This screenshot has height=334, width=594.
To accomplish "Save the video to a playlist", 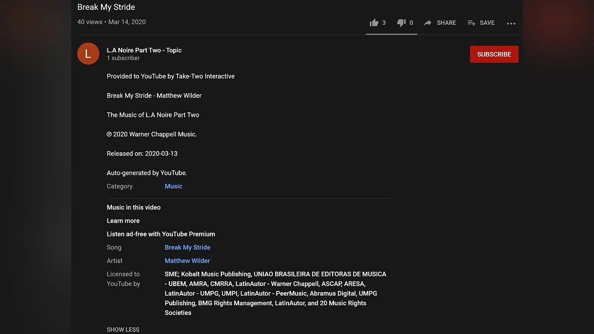I will 481,23.
